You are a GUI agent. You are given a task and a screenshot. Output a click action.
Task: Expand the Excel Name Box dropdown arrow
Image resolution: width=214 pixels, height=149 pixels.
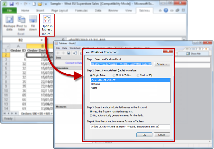pos(42,40)
